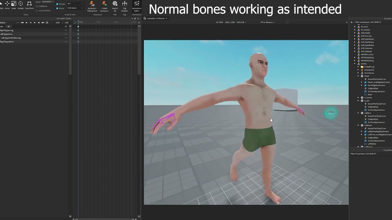Viewport: 392px width, 220px height.
Task: Click the 0:00 current time field
Action: tap(58, 23)
